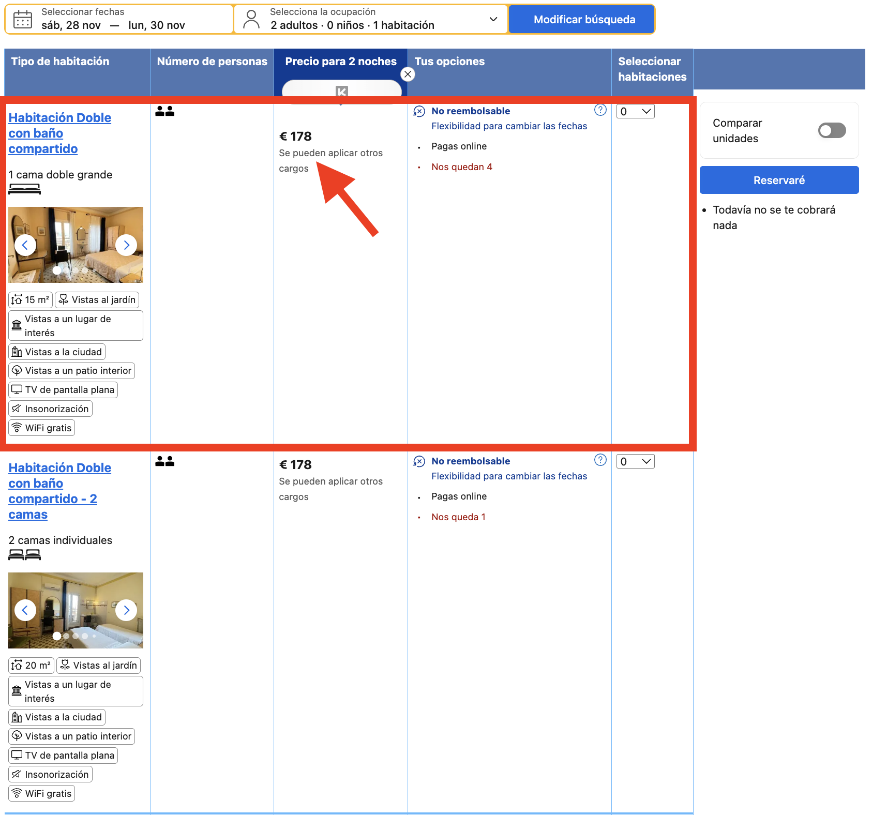Click the room size icon on the 15 m² chip
This screenshot has height=815, width=872.
pos(17,299)
